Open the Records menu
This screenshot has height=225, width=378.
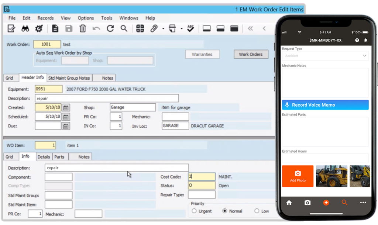(45, 18)
